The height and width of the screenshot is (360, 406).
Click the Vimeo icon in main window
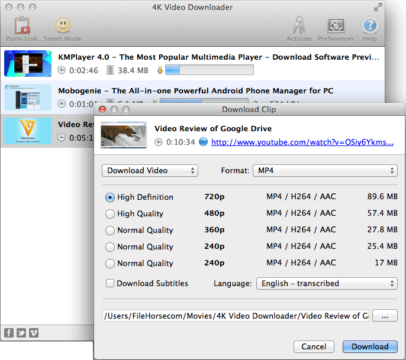[34, 333]
